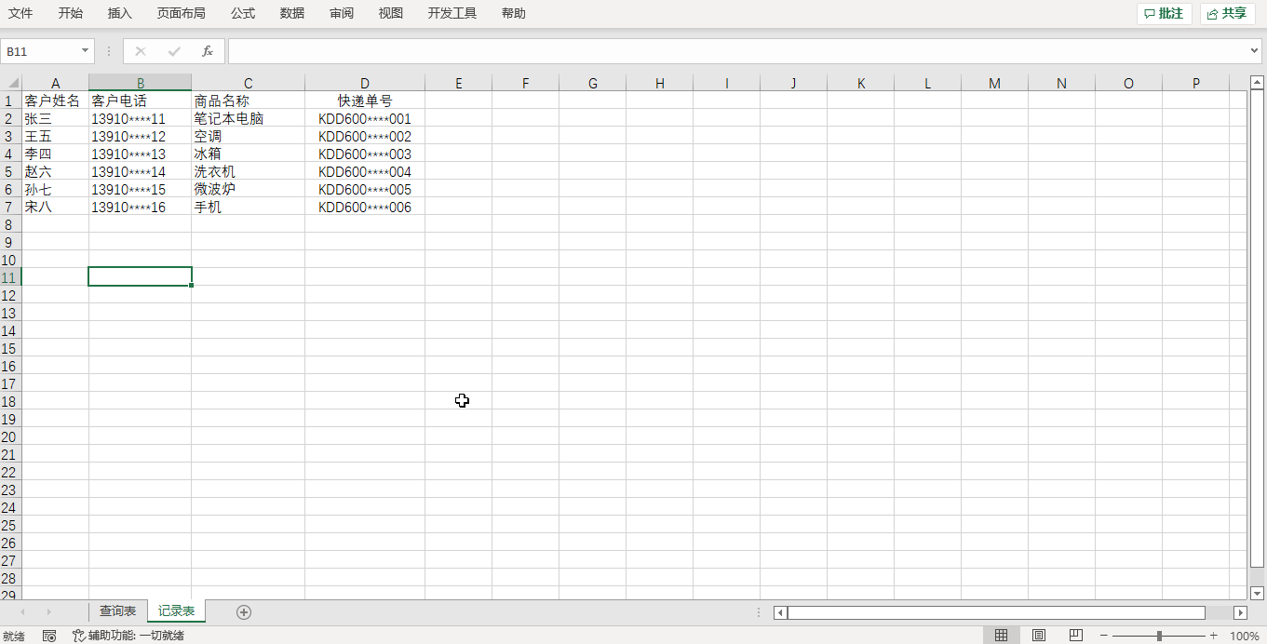Click the 商品名称 header cell
This screenshot has height=644, width=1267.
pos(248,101)
